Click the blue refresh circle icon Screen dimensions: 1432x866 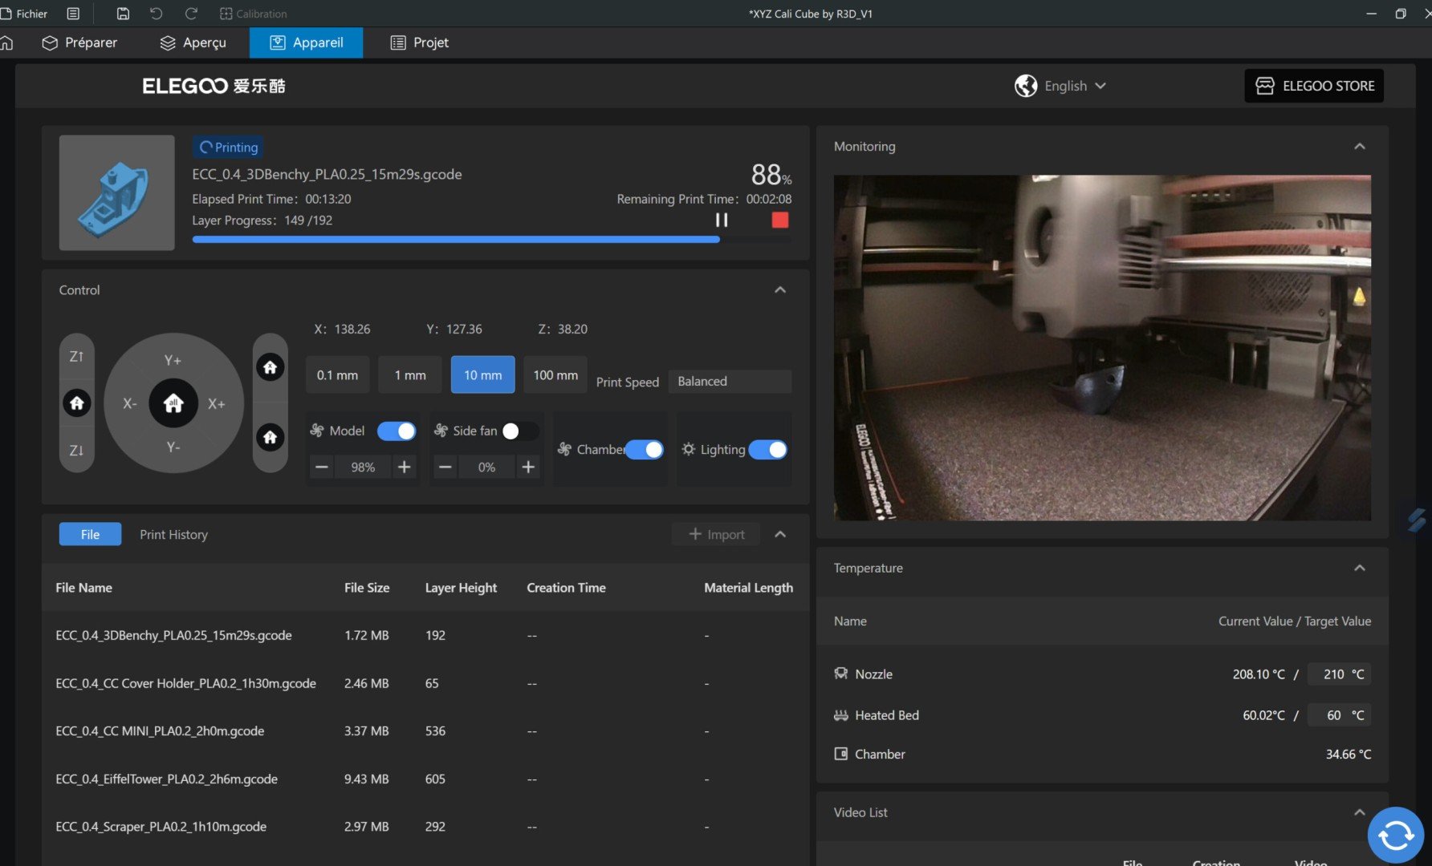(1396, 835)
